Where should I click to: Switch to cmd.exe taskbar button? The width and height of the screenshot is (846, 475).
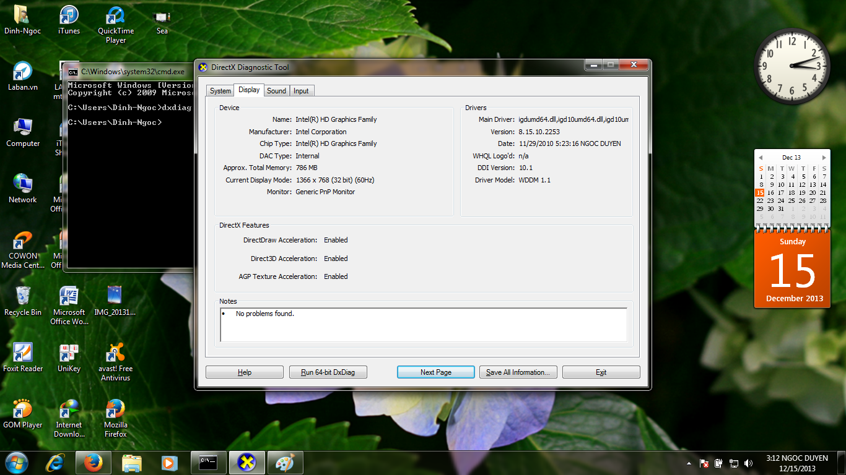click(209, 463)
